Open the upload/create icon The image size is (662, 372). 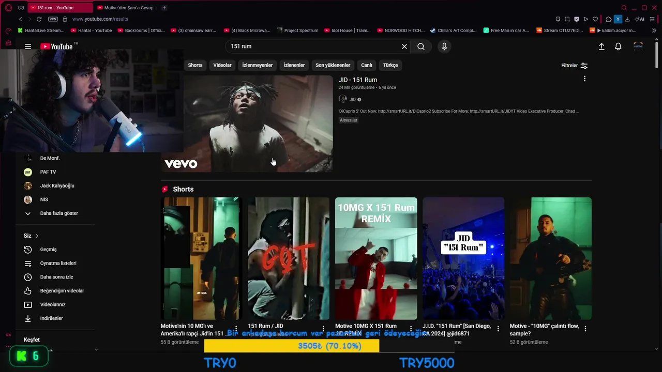601,47
